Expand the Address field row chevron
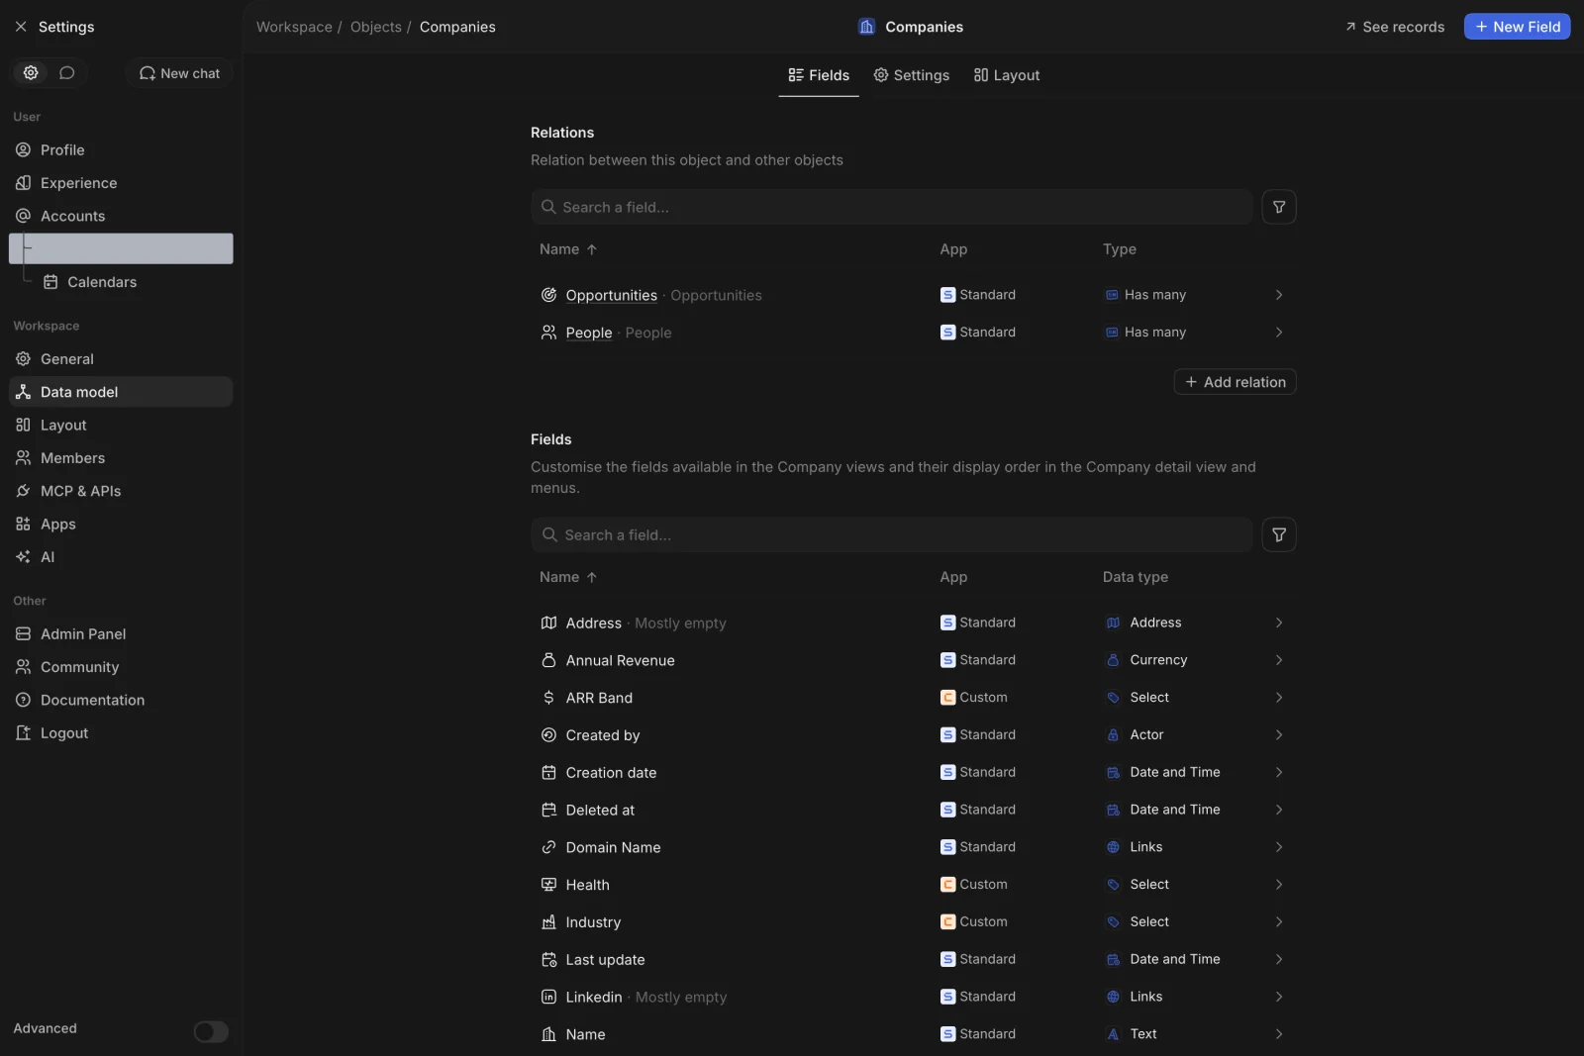This screenshot has height=1056, width=1584. click(1279, 623)
